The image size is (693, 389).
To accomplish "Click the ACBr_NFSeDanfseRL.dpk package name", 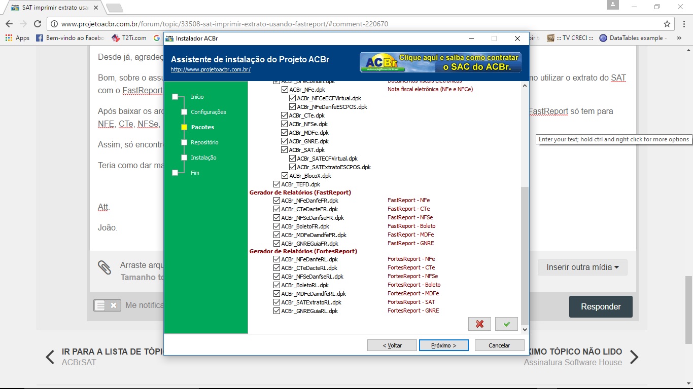I will pos(313,277).
